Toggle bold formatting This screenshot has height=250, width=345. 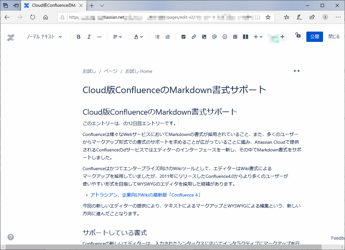coord(79,37)
